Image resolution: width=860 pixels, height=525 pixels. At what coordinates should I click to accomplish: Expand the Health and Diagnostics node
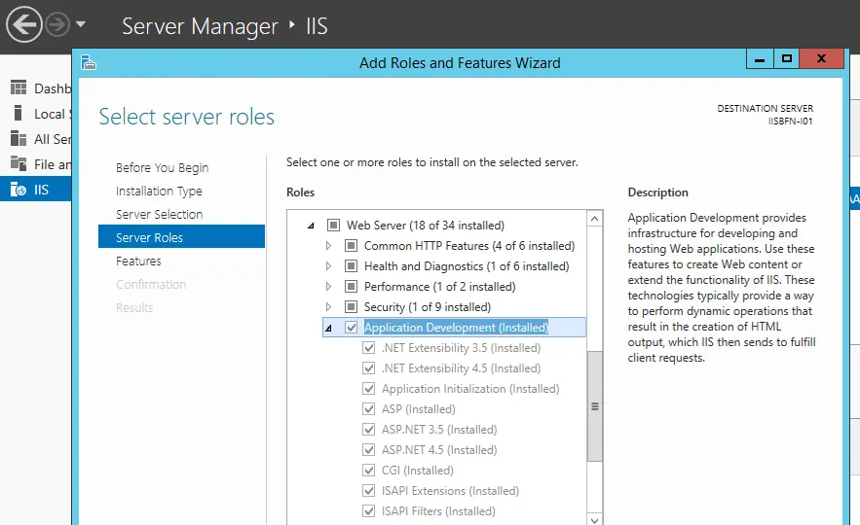328,266
